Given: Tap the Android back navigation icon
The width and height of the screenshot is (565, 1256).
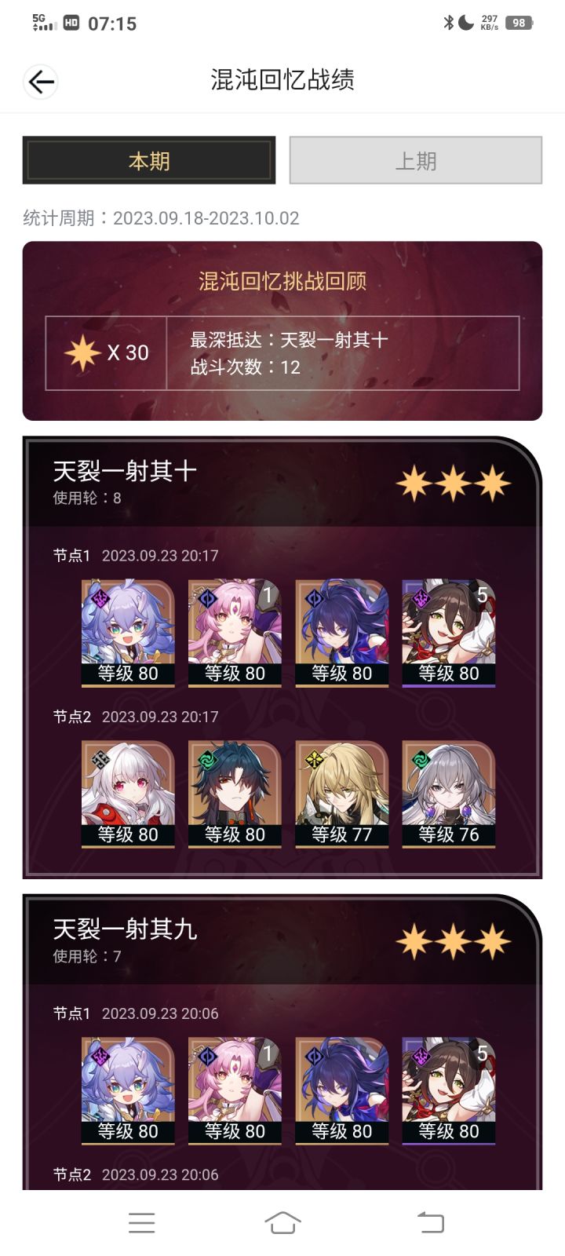Looking at the screenshot, I should tap(430, 1222).
